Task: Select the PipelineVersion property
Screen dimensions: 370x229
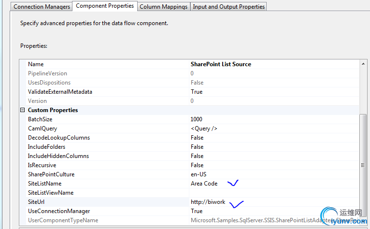Action: click(47, 73)
